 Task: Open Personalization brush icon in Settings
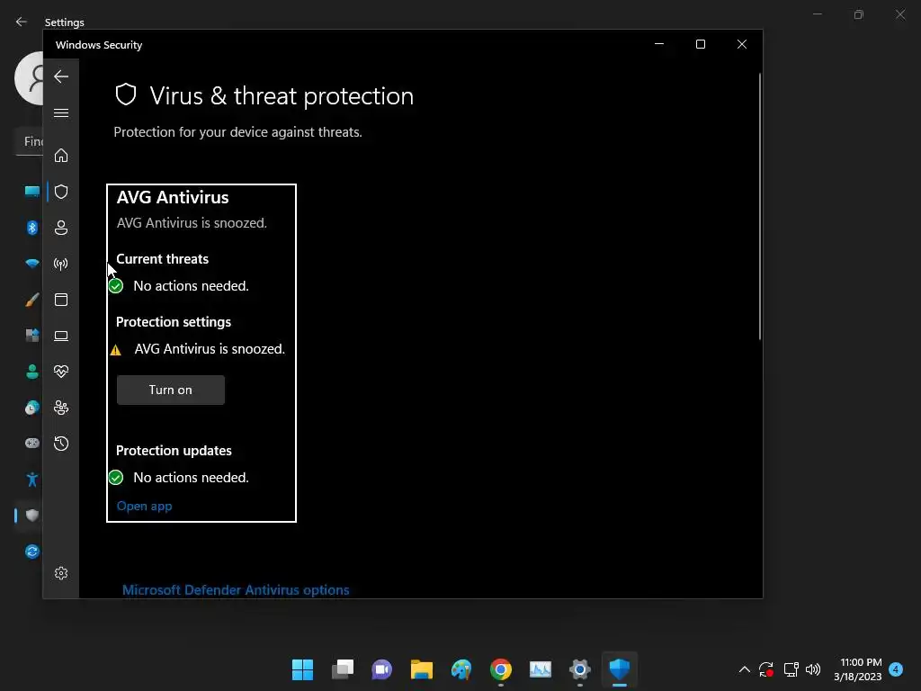[x=31, y=300]
